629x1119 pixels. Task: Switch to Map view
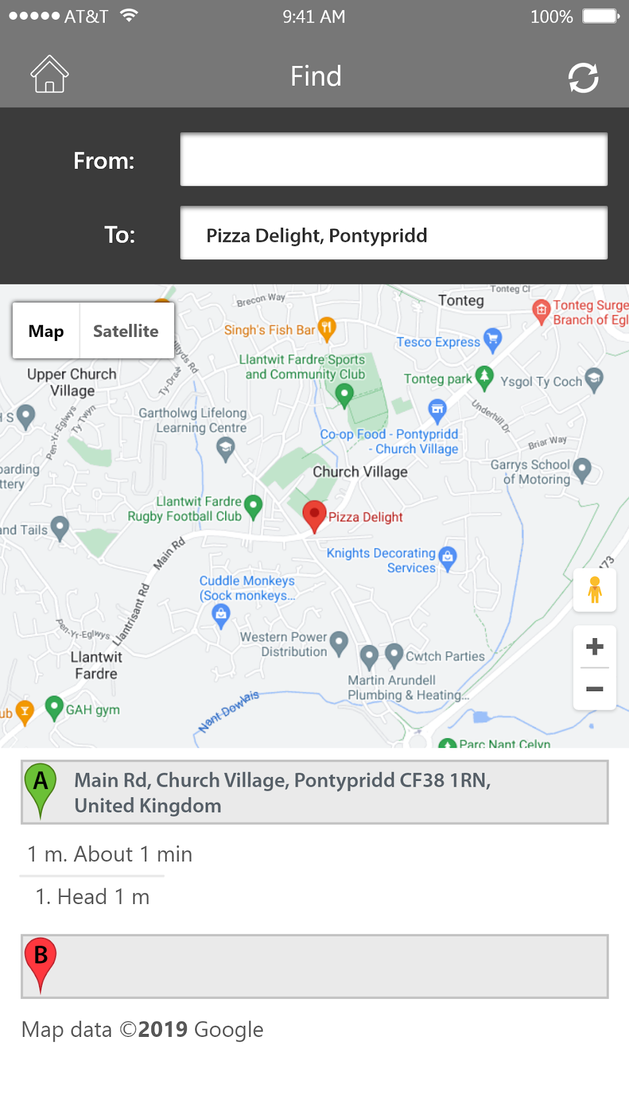pos(46,330)
